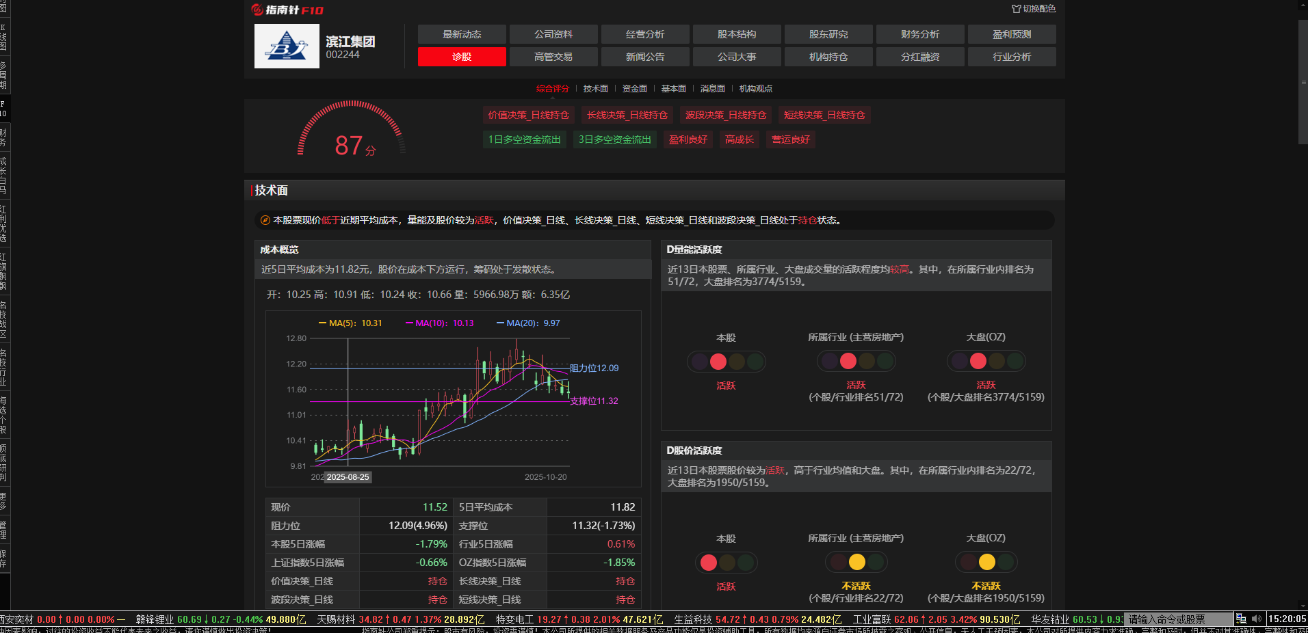This screenshot has height=633, width=1308.
Task: Click the MA(20): 9.97 legend label
Action: click(x=528, y=323)
